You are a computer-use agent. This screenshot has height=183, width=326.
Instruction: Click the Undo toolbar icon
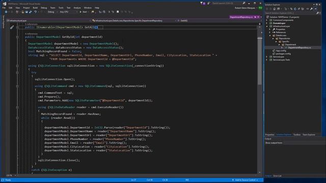tap(36, 12)
